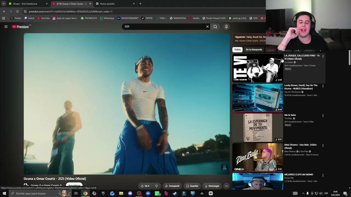Go back with browser back arrow
The width and height of the screenshot is (351, 197).
[4, 11]
